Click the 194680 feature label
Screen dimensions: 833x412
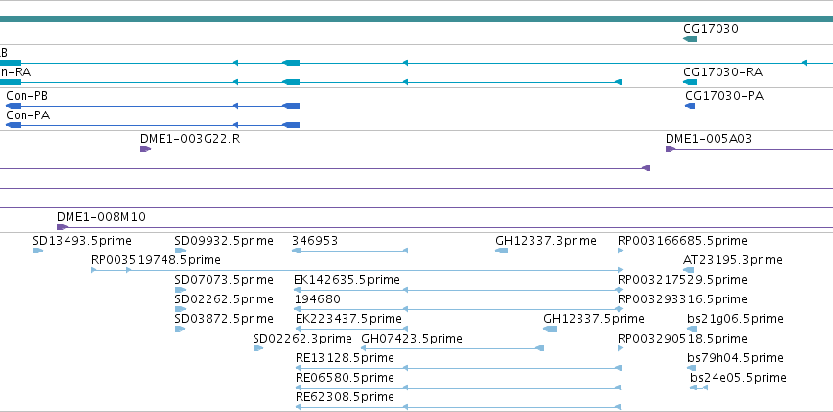pos(317,299)
